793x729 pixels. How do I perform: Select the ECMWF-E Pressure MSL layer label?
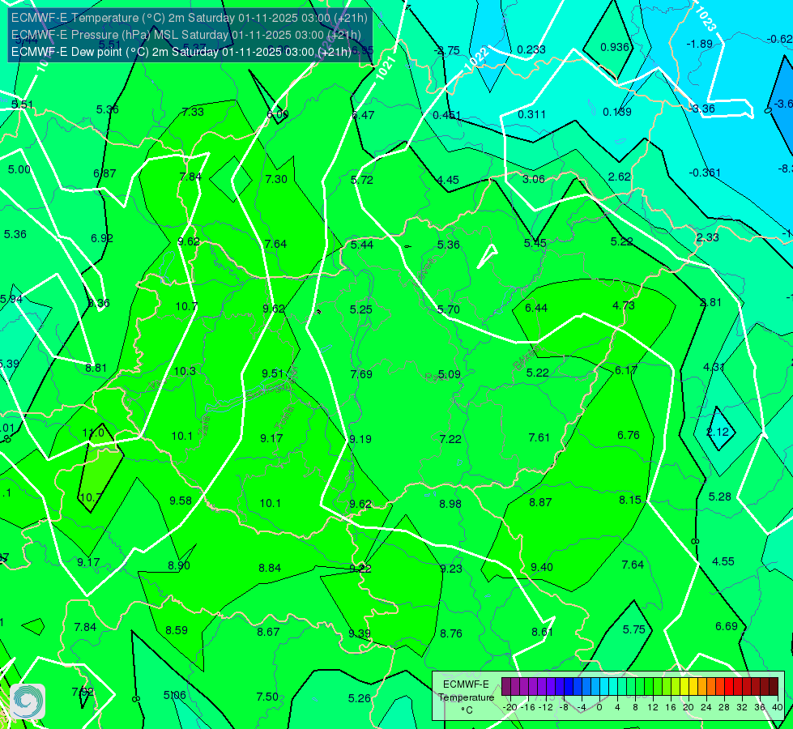tap(186, 35)
